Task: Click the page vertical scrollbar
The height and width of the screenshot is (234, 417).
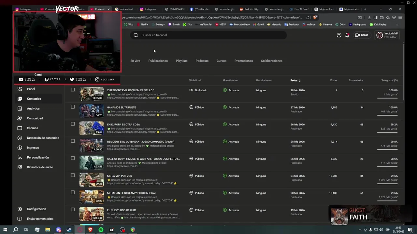Action: 404,71
